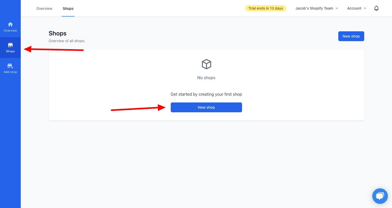Click the wide New shop button in the empty-state card
The image size is (392, 208).
click(206, 107)
